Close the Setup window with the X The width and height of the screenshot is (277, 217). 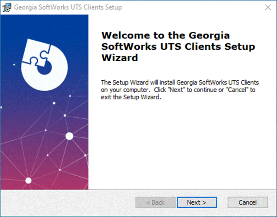click(268, 7)
